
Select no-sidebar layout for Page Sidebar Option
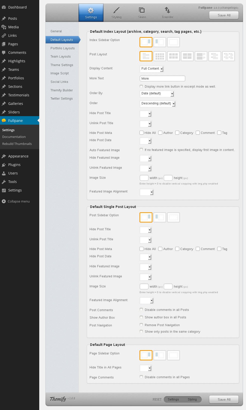pos(173,355)
